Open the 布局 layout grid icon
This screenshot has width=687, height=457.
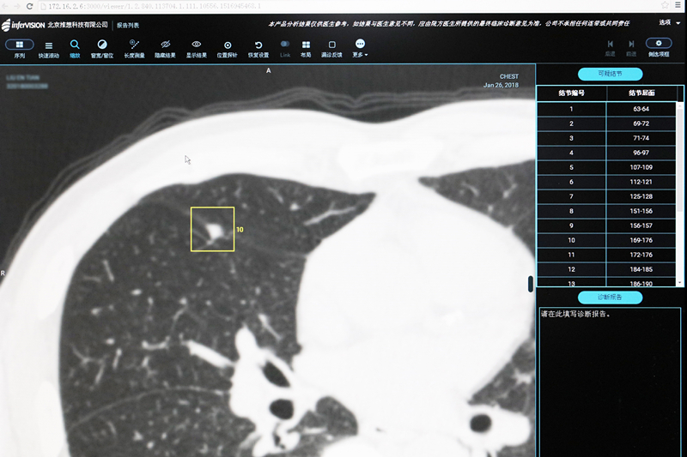[306, 45]
